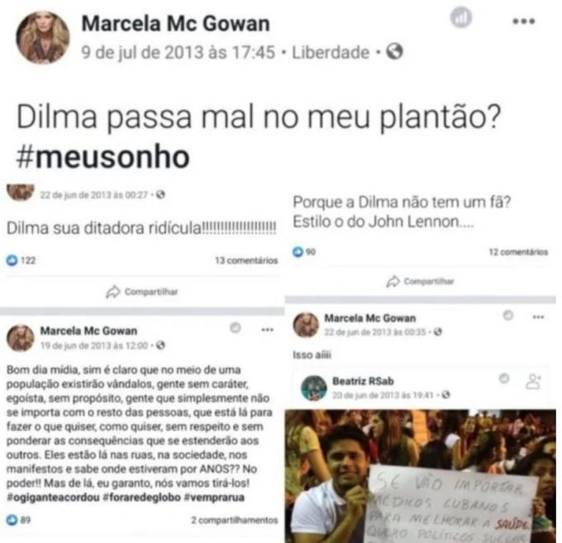Open the 12 comentários on John Lennon post
Screen dimensions: 562x543
pyautogui.click(x=518, y=252)
